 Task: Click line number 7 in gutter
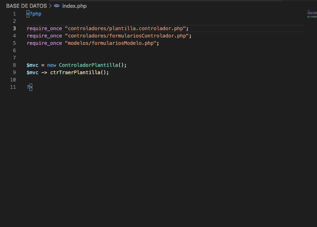point(14,58)
